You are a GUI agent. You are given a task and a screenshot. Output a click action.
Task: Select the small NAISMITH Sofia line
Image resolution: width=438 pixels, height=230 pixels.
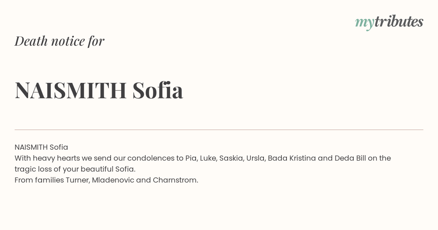tap(41, 147)
